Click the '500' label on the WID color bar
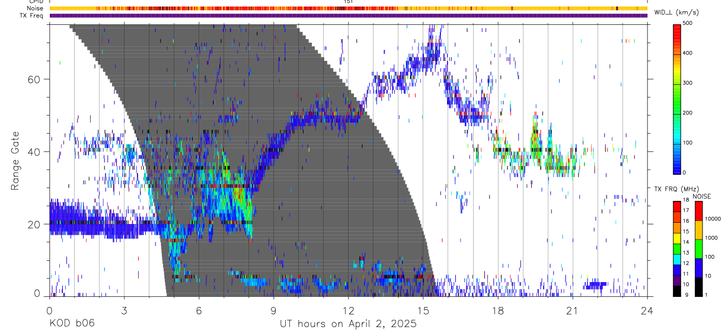Viewport: 728px width, 336px height. (688, 23)
